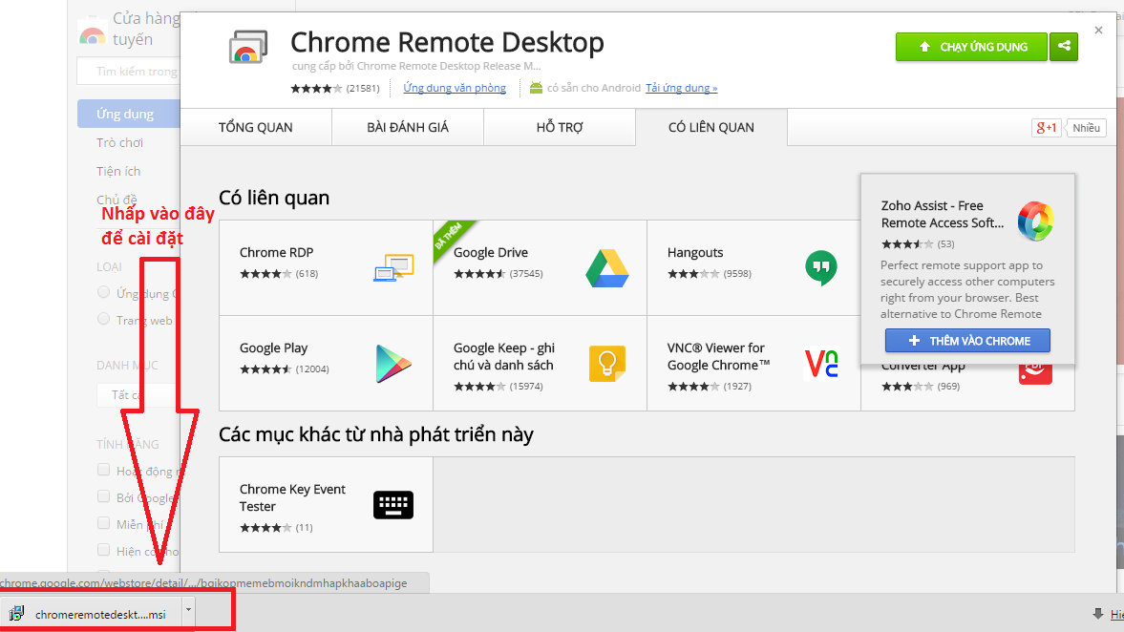Viewport: 1124px width, 632px height.
Task: Click the Google Drive triangle icon
Action: tap(607, 268)
